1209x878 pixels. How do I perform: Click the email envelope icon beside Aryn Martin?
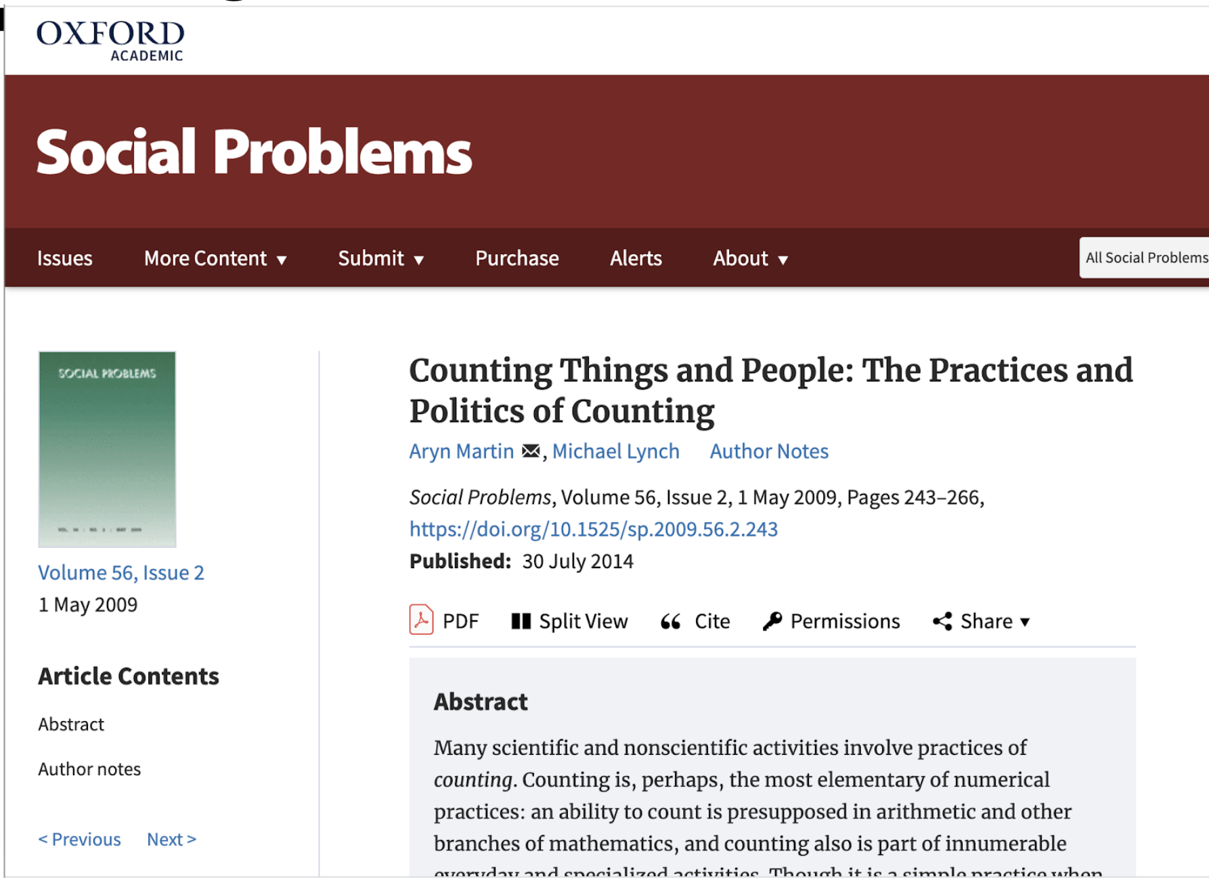pos(531,450)
